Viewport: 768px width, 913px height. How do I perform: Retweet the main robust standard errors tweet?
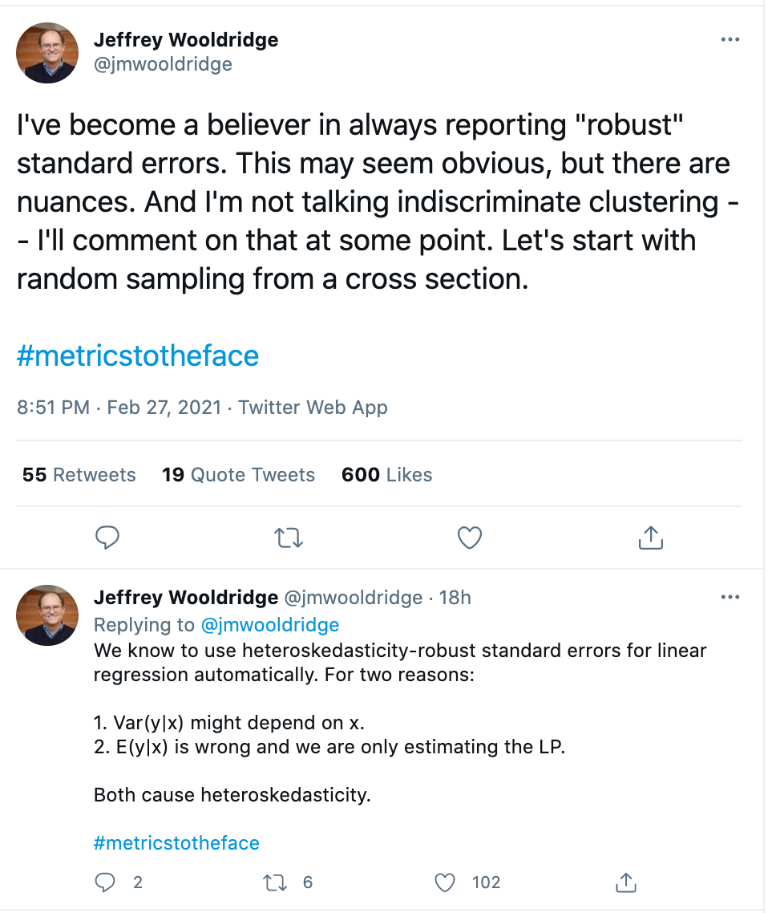tap(289, 538)
